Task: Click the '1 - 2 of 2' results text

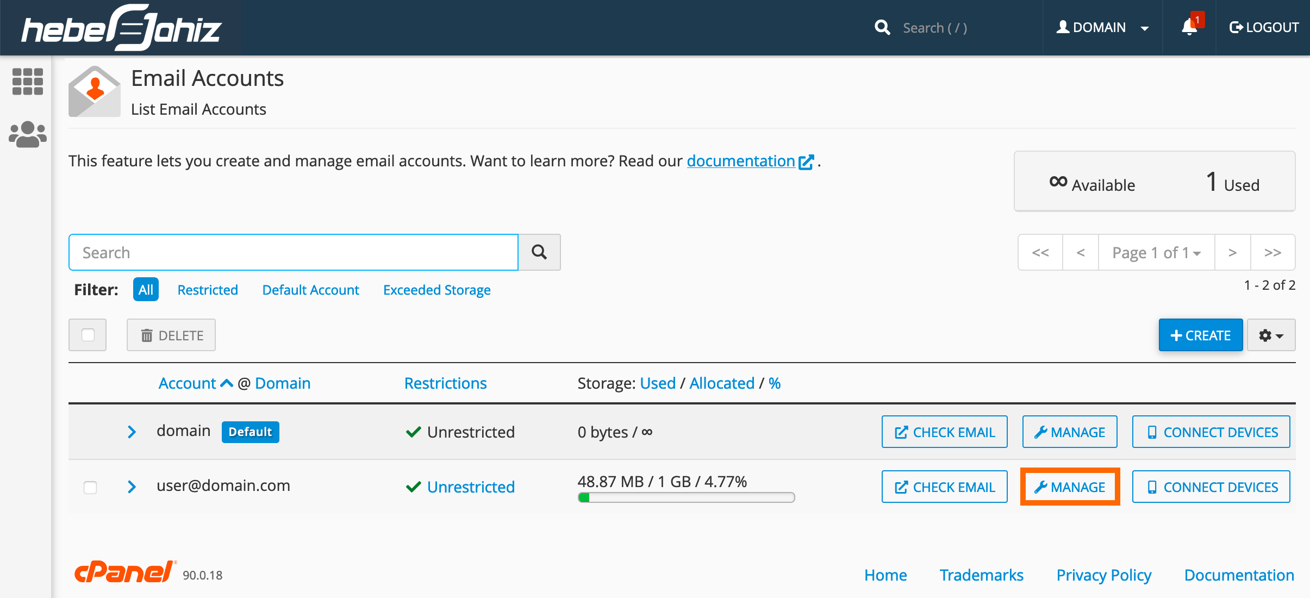Action: click(1270, 285)
